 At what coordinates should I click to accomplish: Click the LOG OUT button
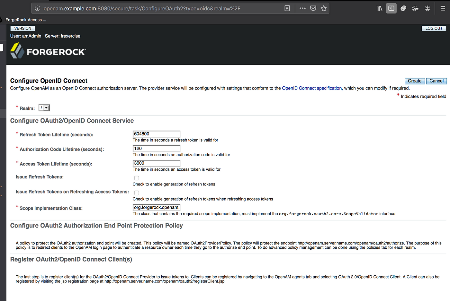pos(434,28)
